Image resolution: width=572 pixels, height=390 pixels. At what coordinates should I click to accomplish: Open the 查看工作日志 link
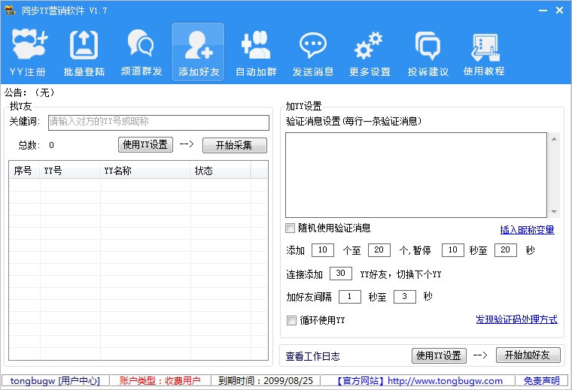point(312,356)
